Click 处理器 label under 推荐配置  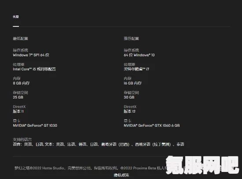click(129, 64)
